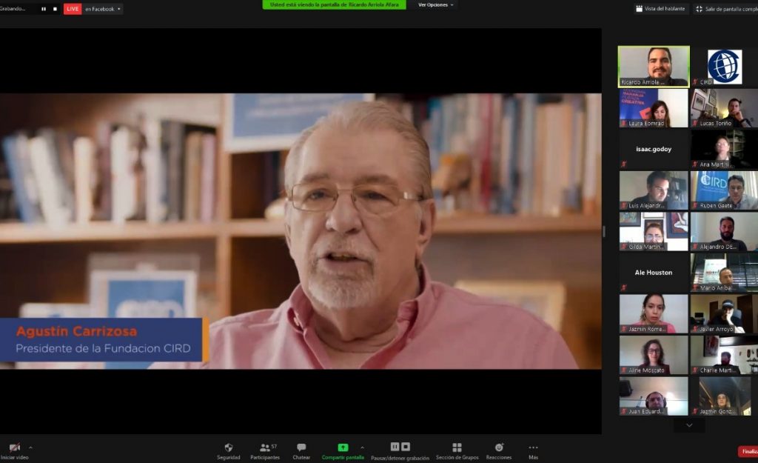Stop recording via top-left stop icon
The height and width of the screenshot is (463, 758).
(55, 9)
